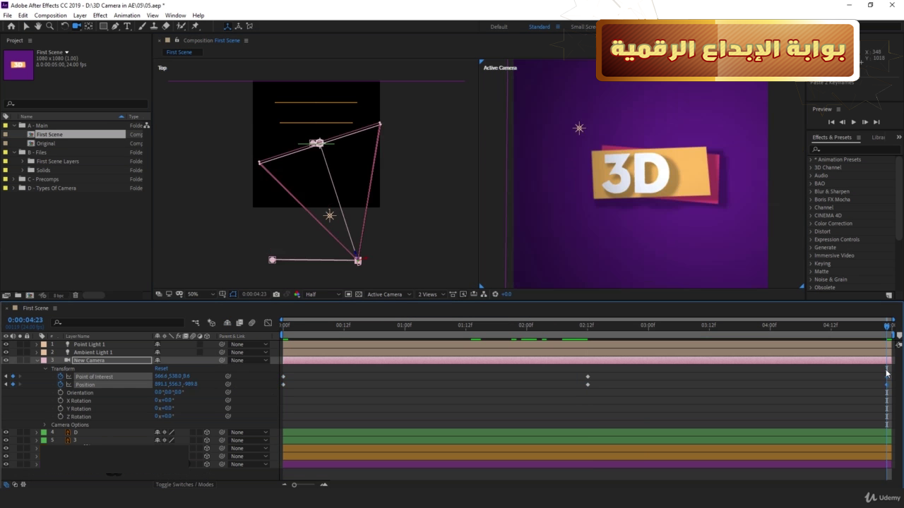The image size is (904, 508).
Task: Click Reset for Transform
Action: tap(162, 368)
